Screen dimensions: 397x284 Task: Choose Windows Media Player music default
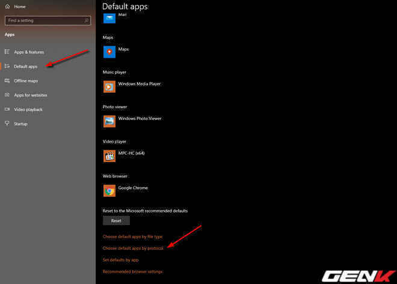point(140,84)
